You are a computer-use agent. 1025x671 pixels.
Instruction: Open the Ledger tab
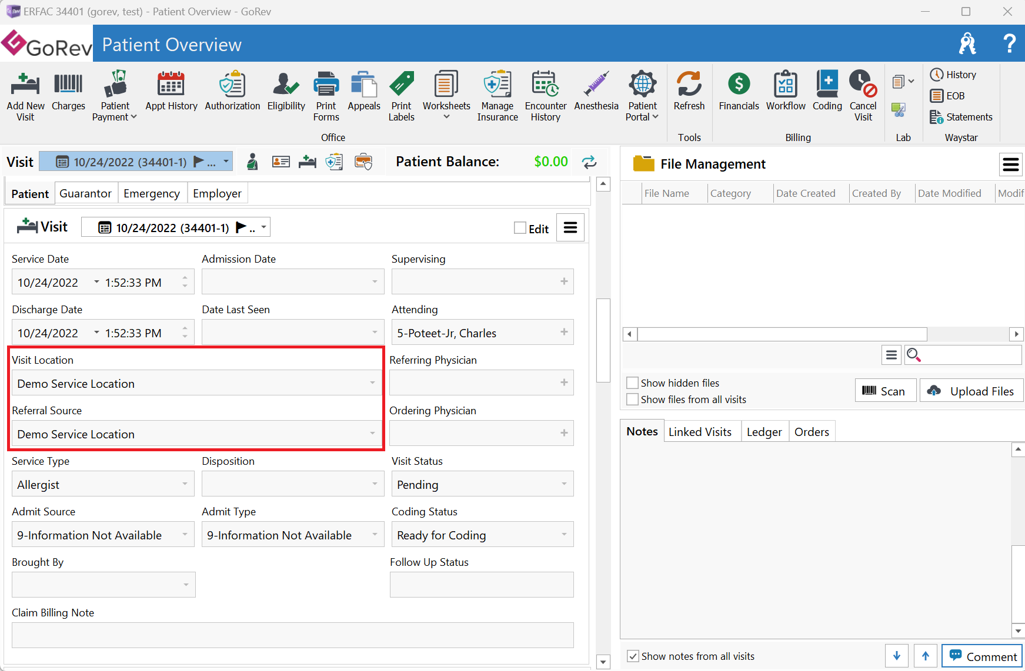coord(764,432)
